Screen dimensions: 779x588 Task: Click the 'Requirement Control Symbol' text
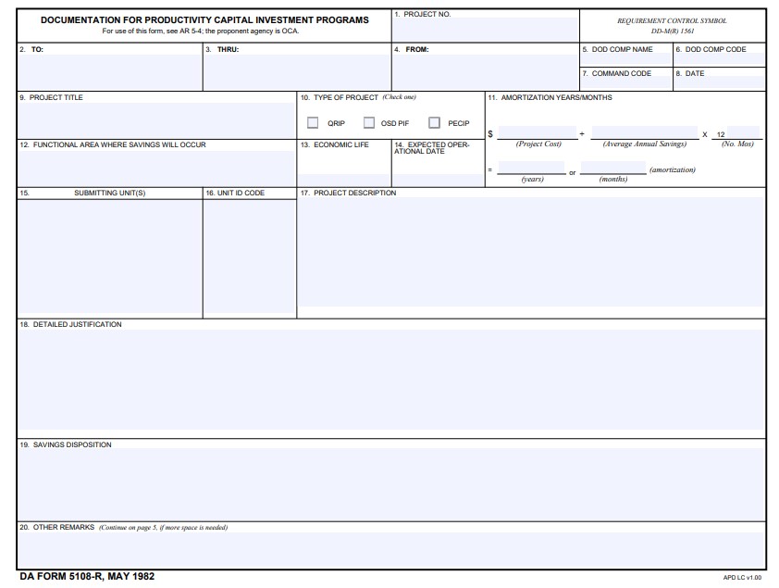(672, 21)
